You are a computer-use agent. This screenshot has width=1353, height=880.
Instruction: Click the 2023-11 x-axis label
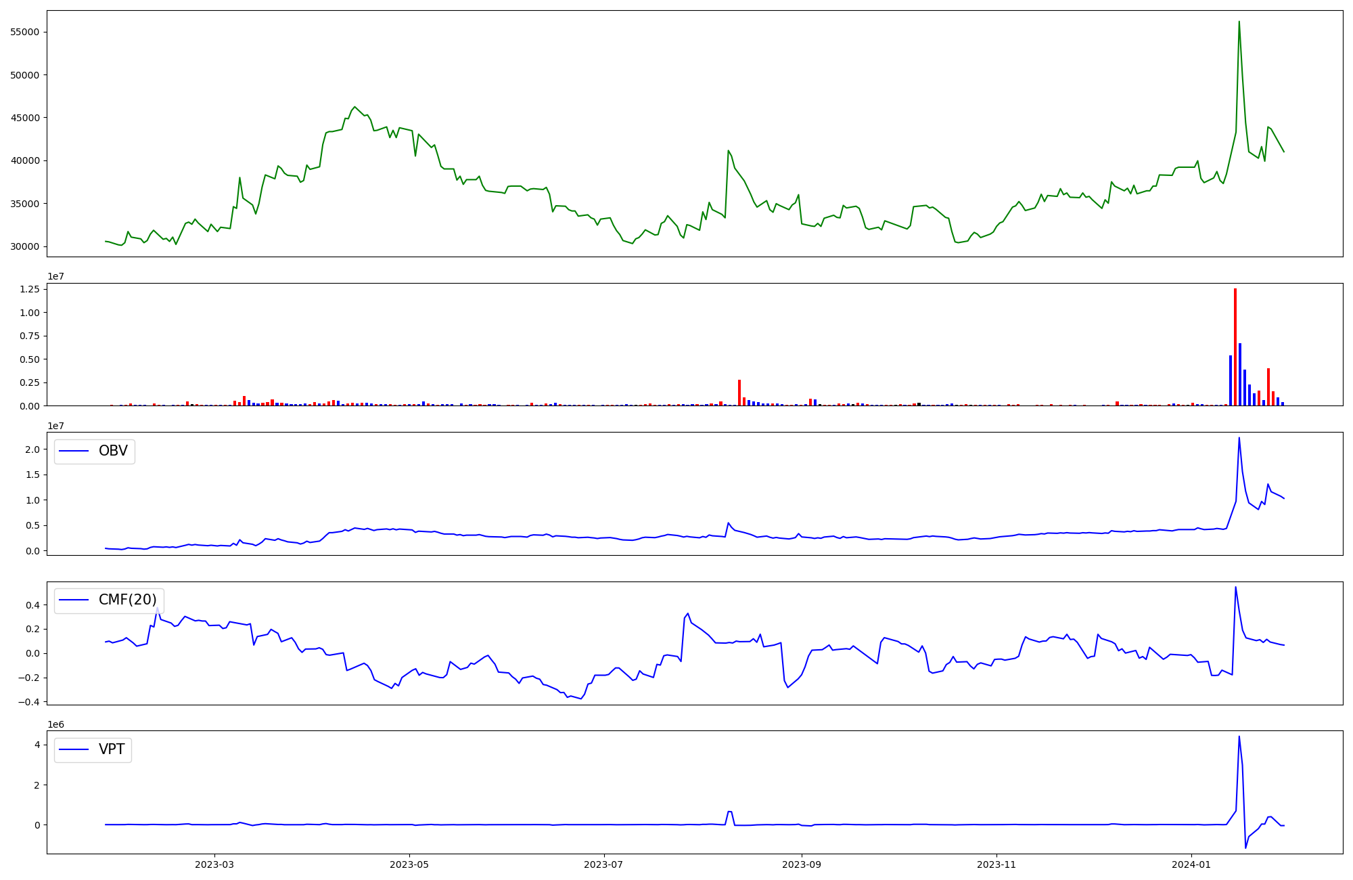(996, 864)
